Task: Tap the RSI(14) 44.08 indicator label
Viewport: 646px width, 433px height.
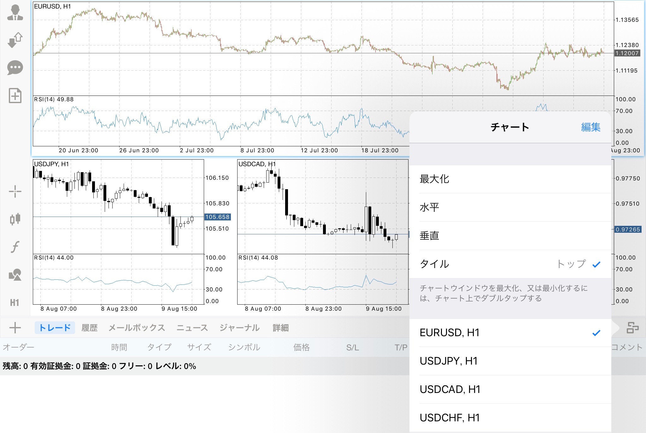Action: [x=258, y=258]
